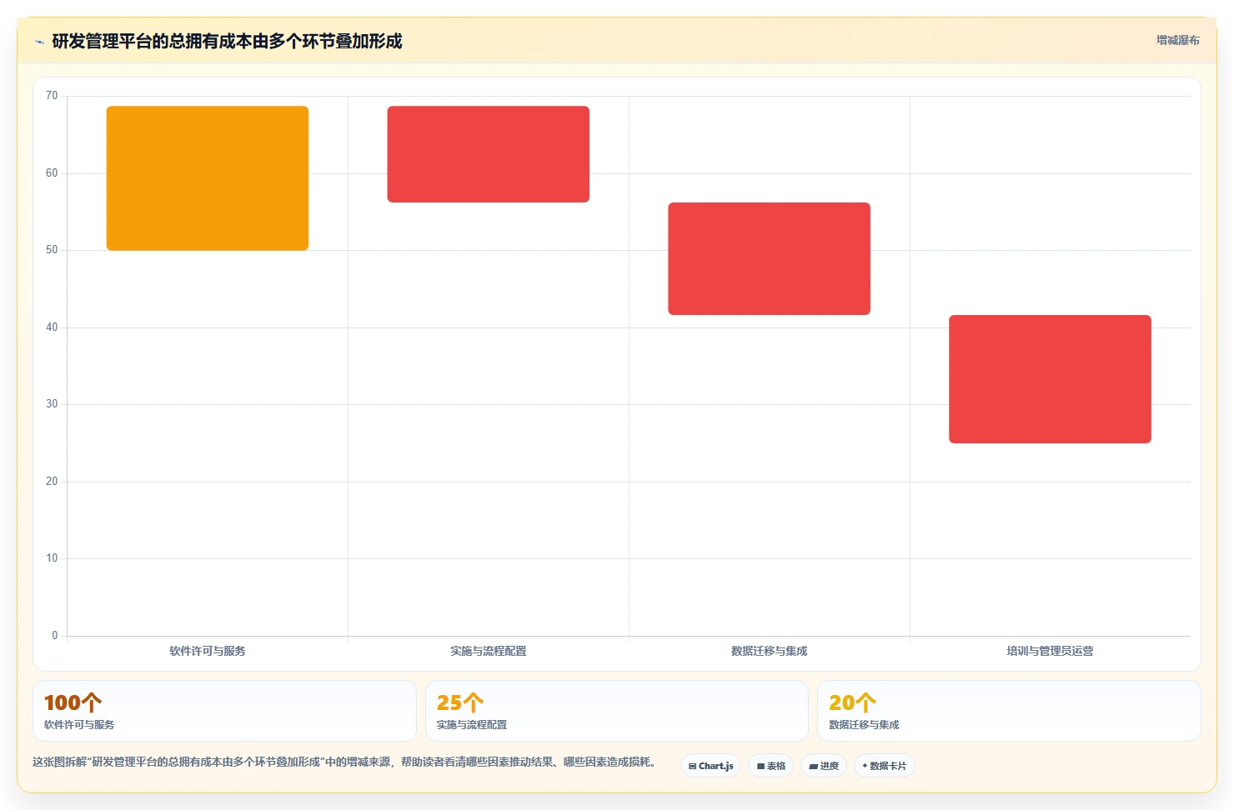This screenshot has width=1234, height=810.
Task: Click the 数据卡片 tag chip
Action: pyautogui.click(x=885, y=766)
